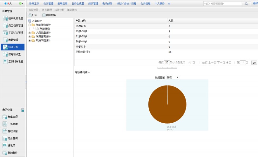Image resolution: width=258 pixels, height=157 pixels.
Task: Open the 选择图形 chart type dropdown
Action: pyautogui.click(x=173, y=77)
